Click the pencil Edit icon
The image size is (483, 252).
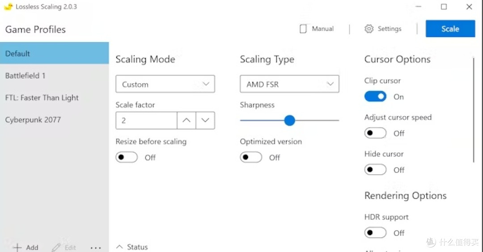pyautogui.click(x=56, y=248)
